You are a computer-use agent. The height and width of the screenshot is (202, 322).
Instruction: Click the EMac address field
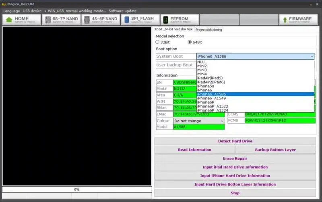click(199, 114)
